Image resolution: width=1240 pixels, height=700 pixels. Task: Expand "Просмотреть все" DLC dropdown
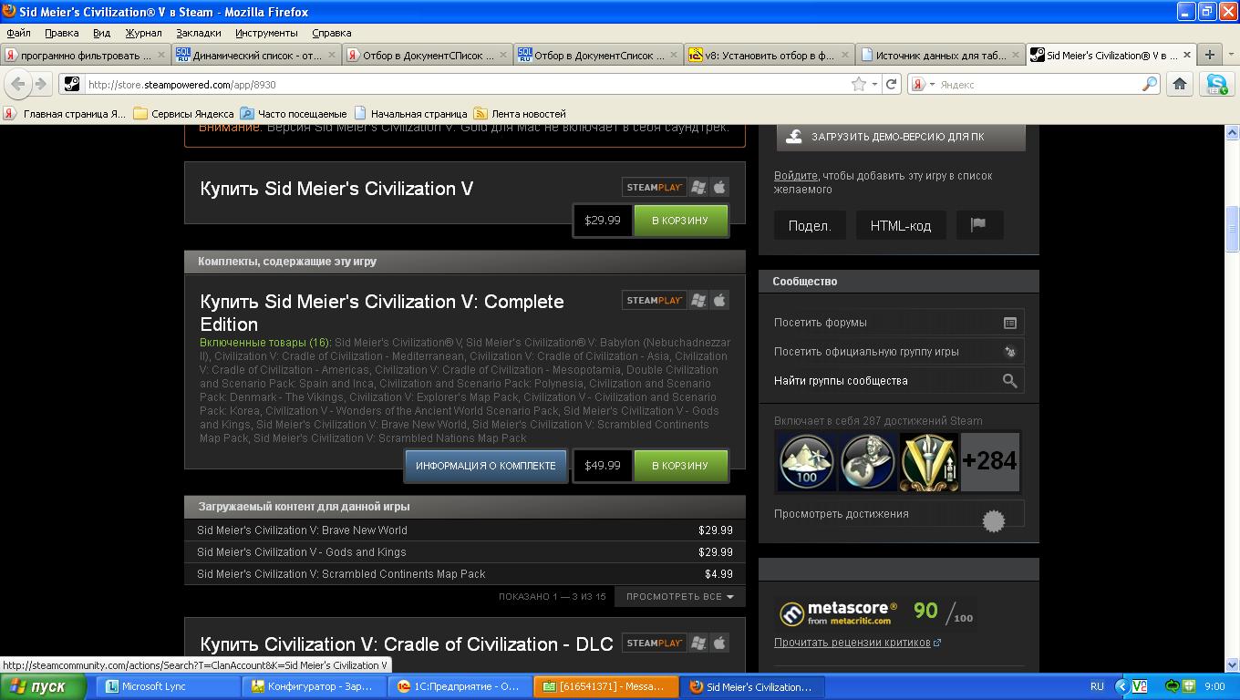(x=679, y=597)
